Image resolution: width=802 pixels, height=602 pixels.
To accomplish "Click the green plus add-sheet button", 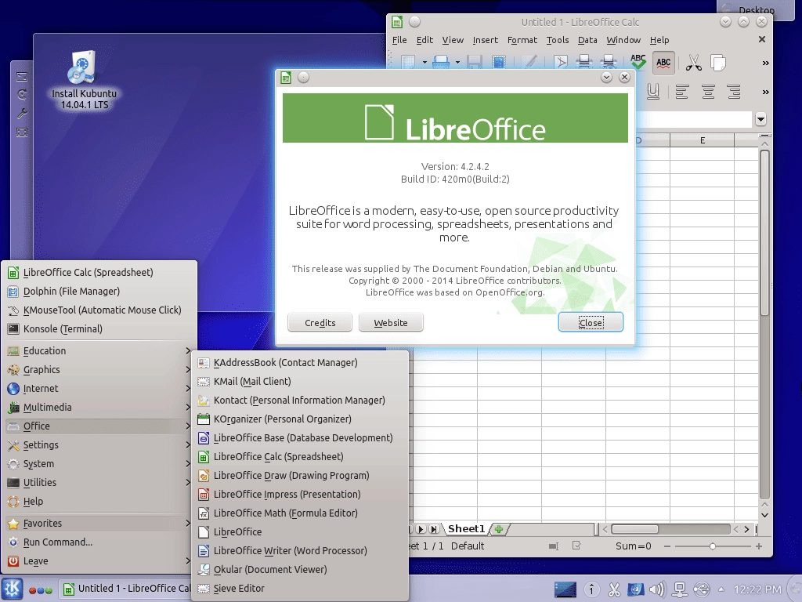I will 499,529.
